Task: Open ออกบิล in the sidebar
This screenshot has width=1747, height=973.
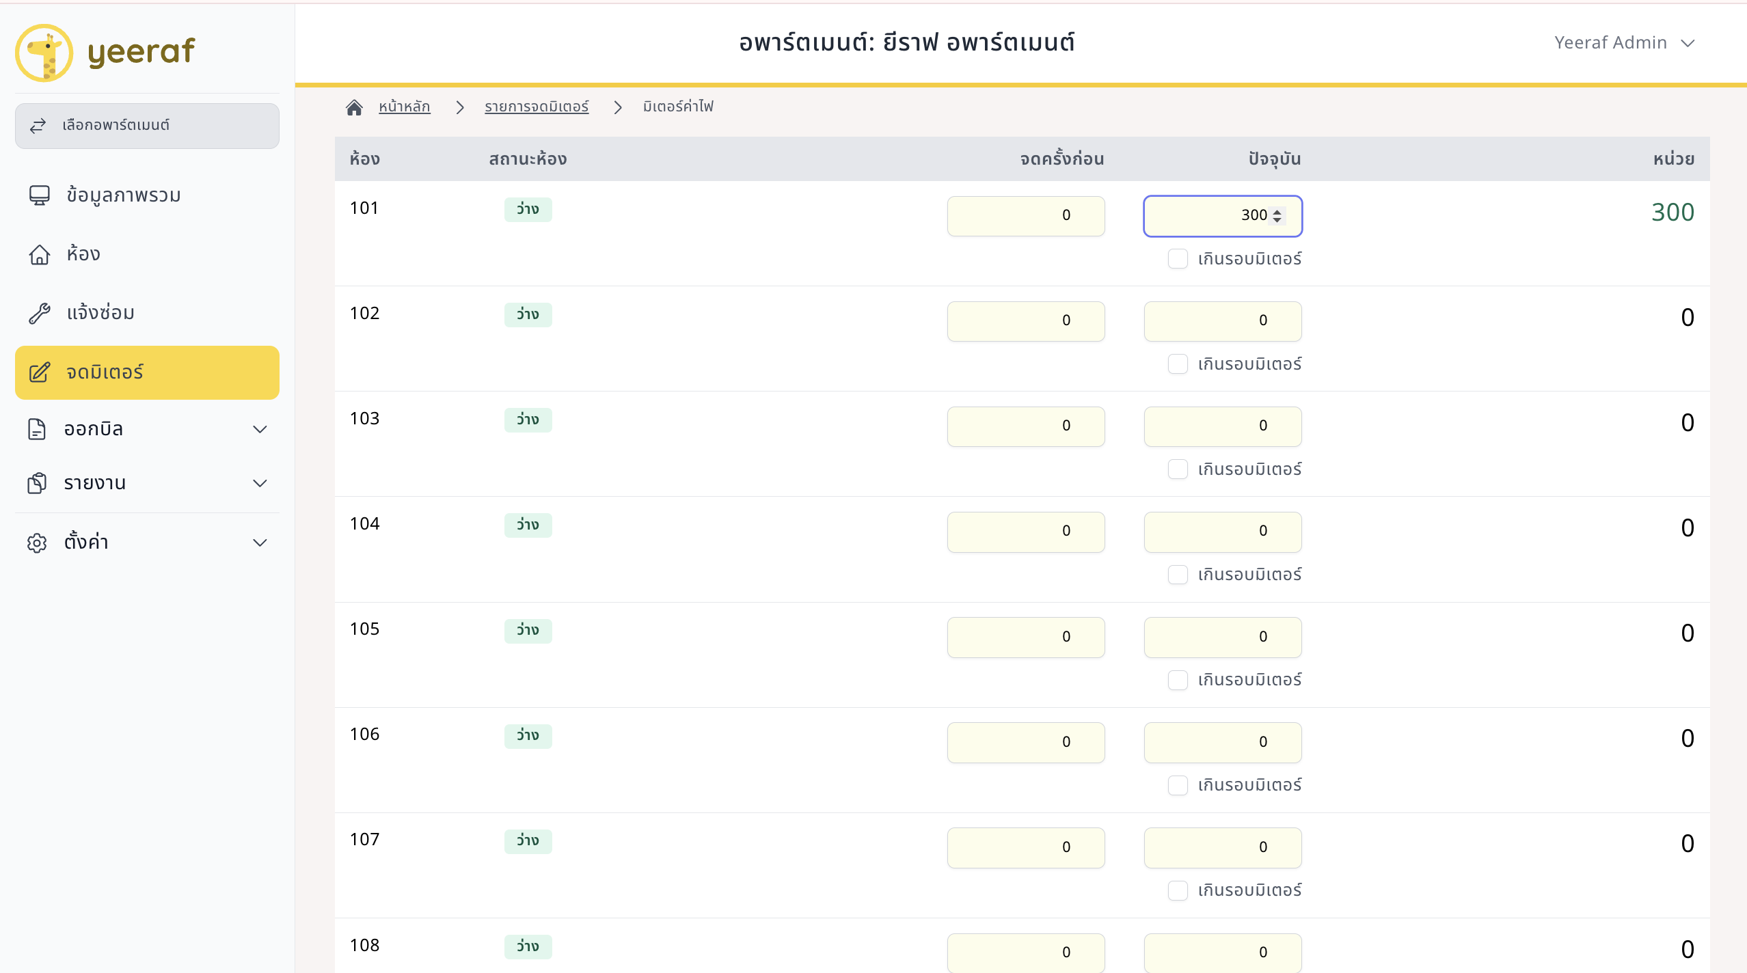Action: tap(147, 429)
